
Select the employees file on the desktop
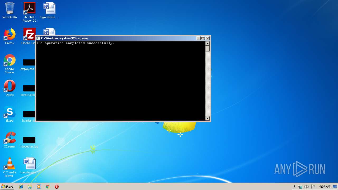28,65
